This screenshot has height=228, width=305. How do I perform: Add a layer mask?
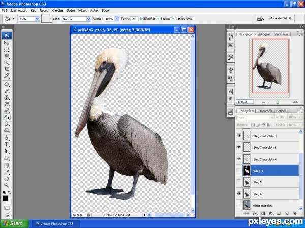263,213
